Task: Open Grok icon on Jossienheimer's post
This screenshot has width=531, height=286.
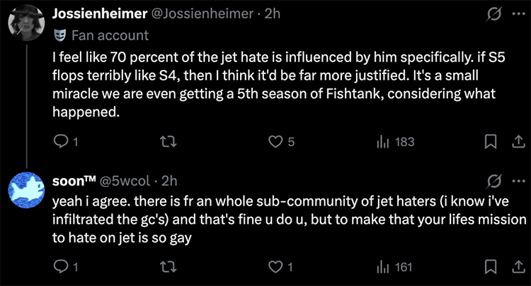Action: (x=494, y=15)
